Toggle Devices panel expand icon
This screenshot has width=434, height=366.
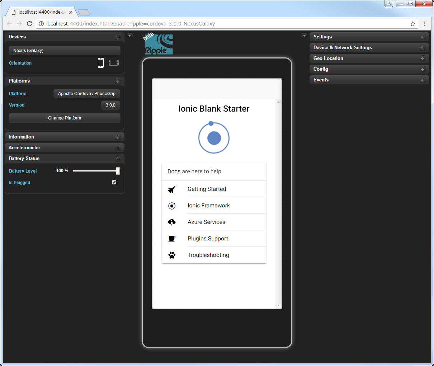118,37
